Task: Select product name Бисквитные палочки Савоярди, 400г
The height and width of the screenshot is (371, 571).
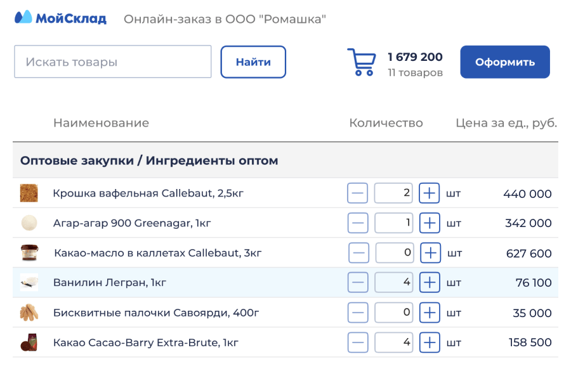Action: pos(156,313)
